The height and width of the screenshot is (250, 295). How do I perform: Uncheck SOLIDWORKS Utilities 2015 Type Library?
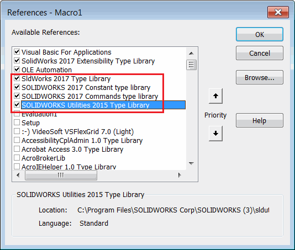17,104
